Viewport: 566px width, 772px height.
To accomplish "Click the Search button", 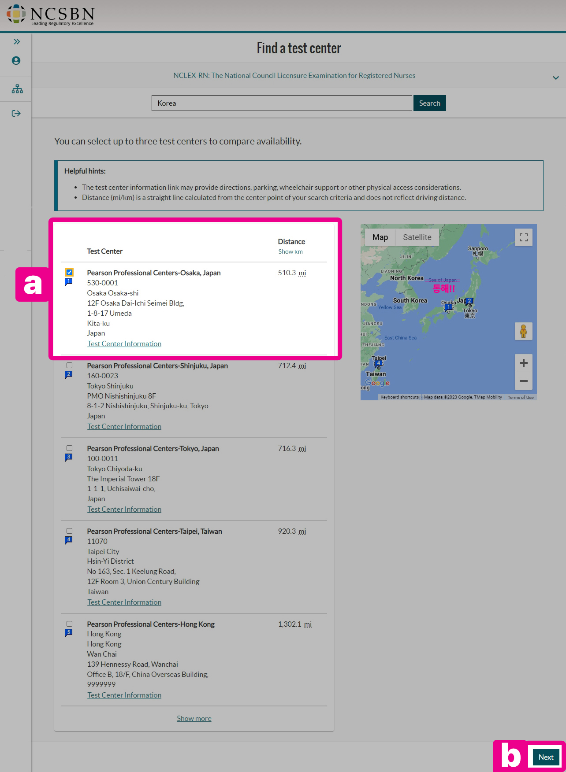I will (x=430, y=103).
